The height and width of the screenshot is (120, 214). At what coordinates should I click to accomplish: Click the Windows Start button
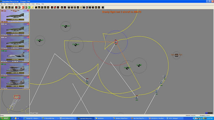(x=5, y=118)
